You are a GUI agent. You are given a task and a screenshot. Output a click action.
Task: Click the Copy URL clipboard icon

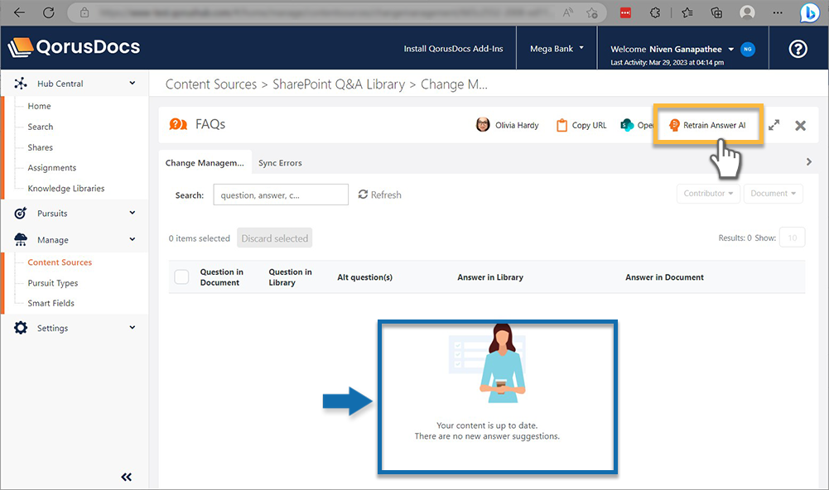562,125
